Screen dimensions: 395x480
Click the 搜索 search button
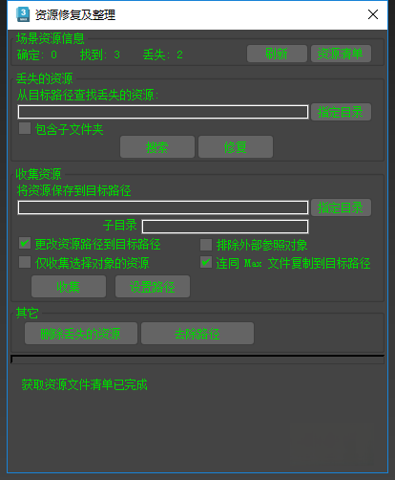(157, 147)
